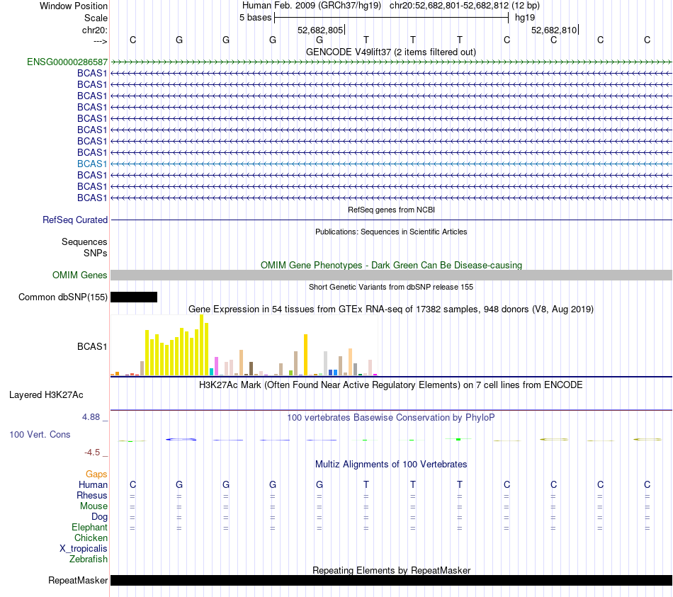Open the OMIM Genes track label
673x597 pixels.
coord(80,275)
